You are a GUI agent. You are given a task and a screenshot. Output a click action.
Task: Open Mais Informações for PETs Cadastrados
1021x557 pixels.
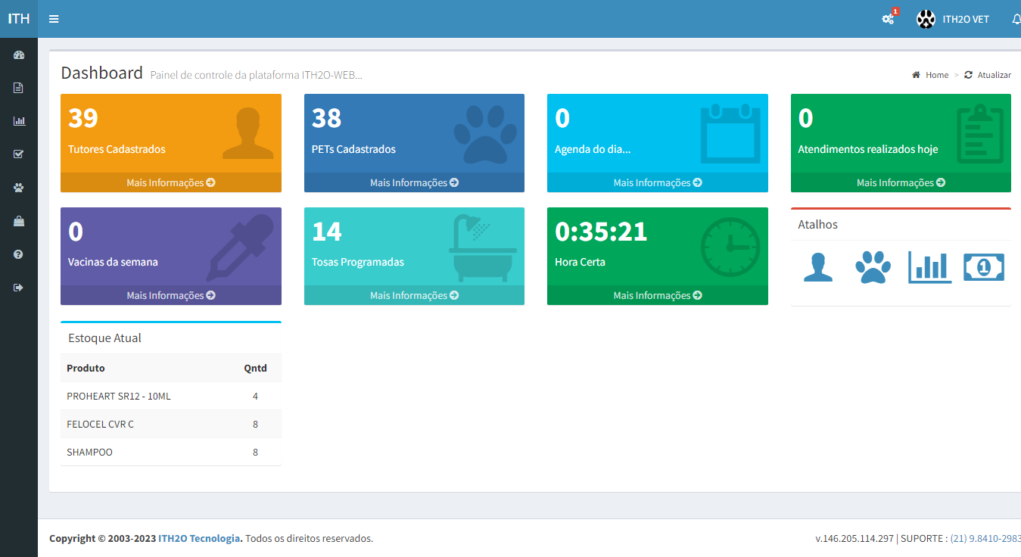click(x=414, y=182)
